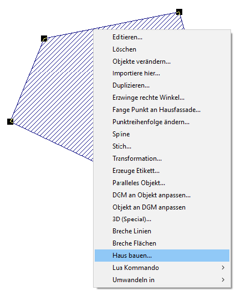The image size is (241, 296).
Task: Choose Paralleles Objekt... entry
Action: coord(162,183)
